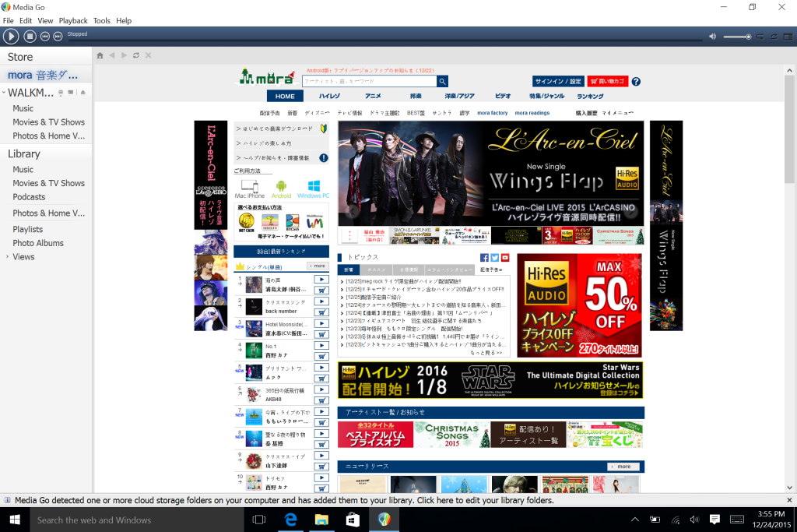This screenshot has height=532, width=797.
Task: Click more in the singles ranking header
Action: coord(318,266)
